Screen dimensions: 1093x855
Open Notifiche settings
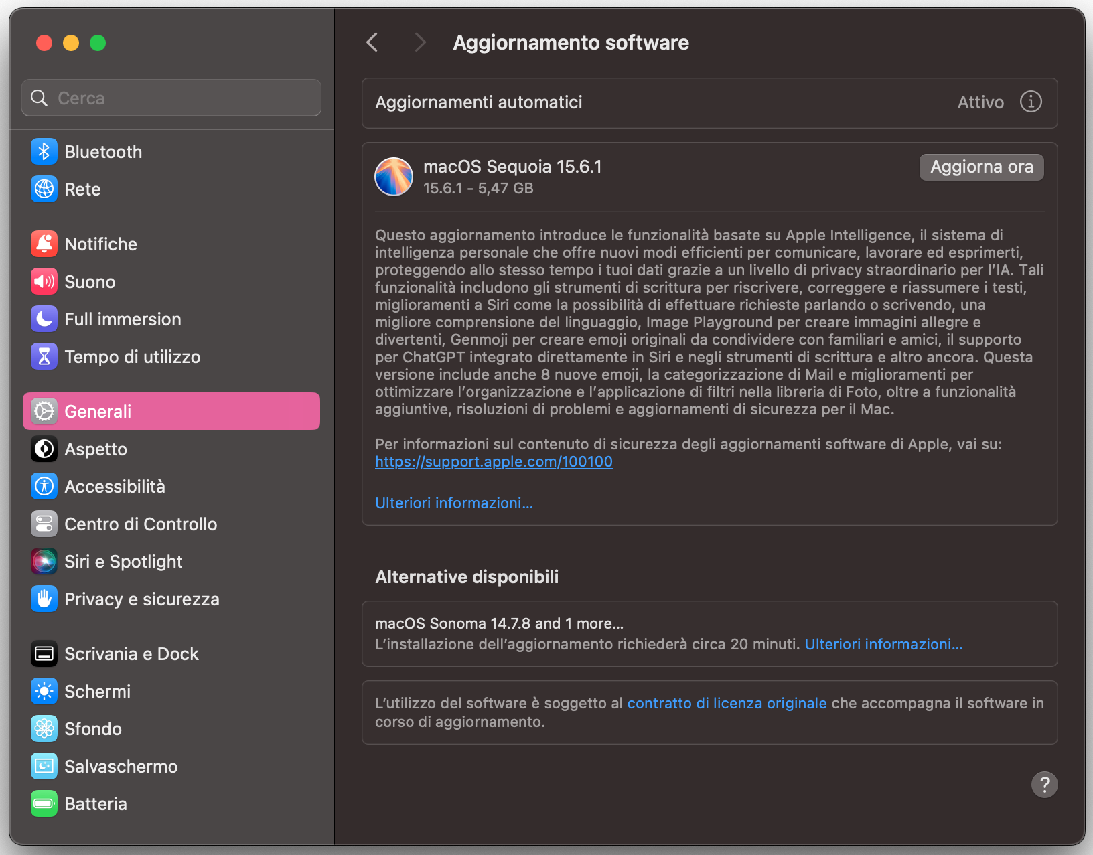point(43,244)
